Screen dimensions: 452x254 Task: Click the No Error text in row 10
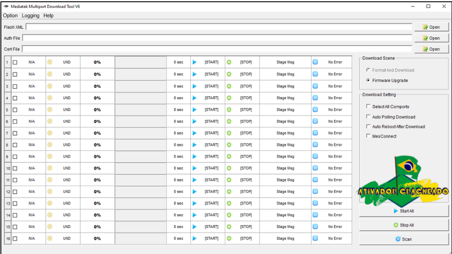point(335,168)
